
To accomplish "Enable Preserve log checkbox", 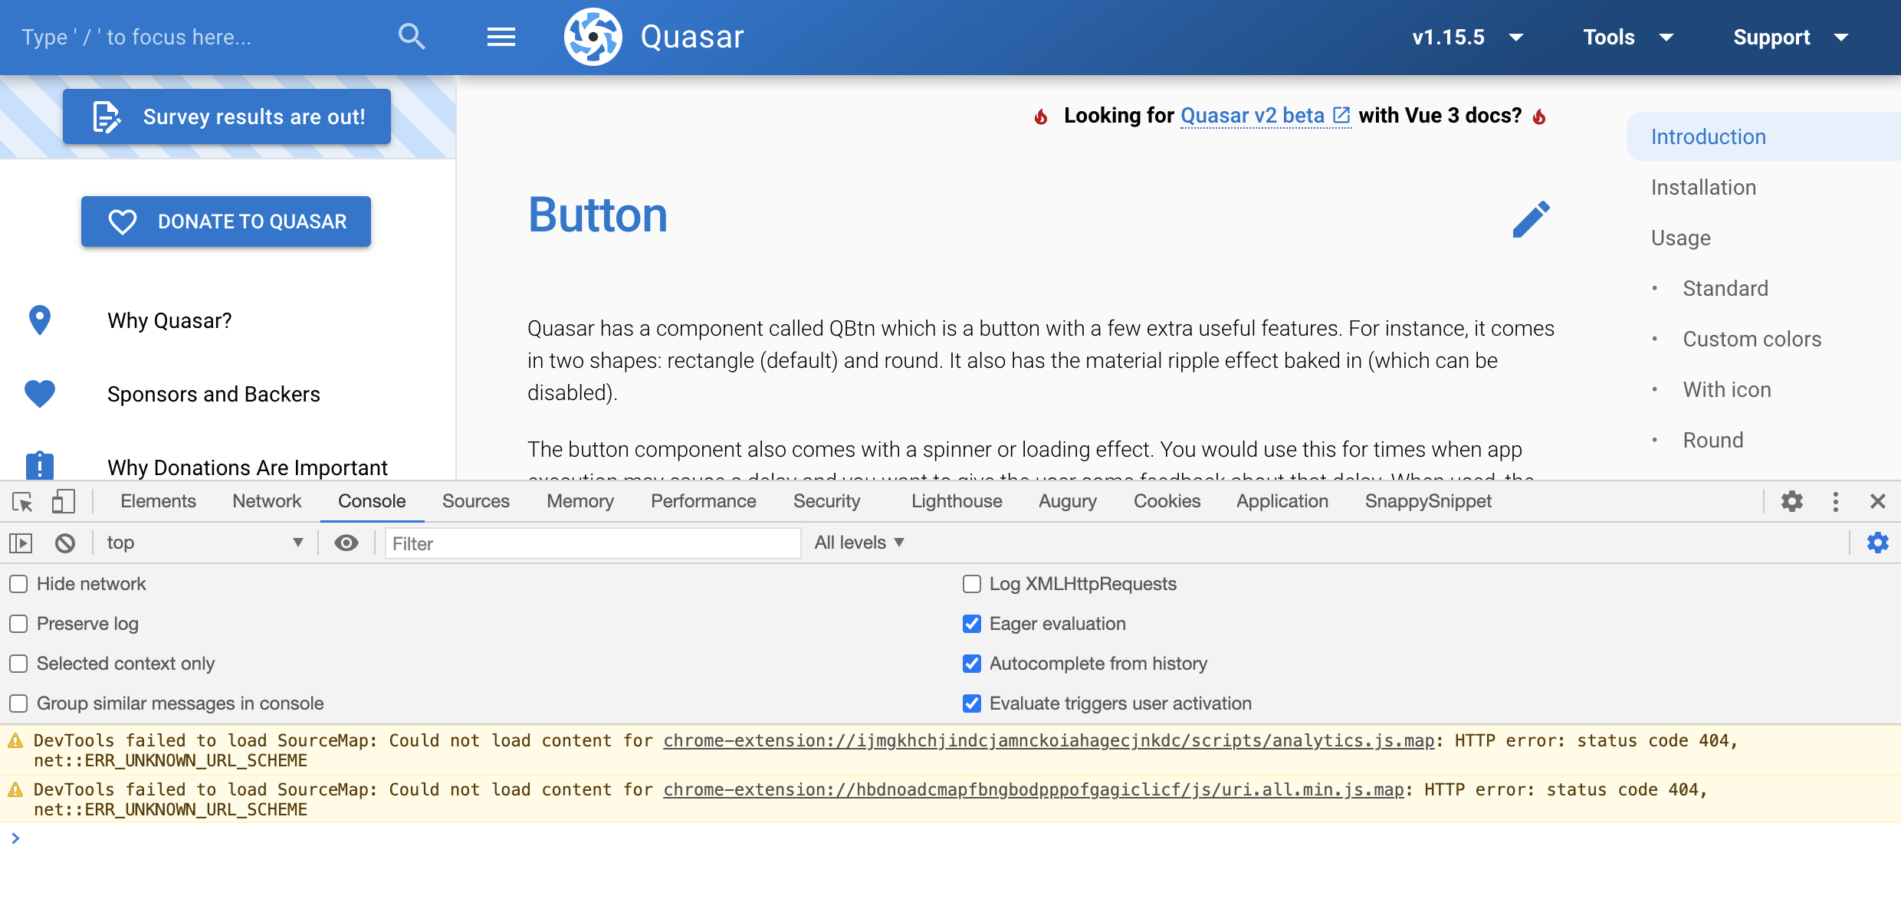I will [18, 624].
